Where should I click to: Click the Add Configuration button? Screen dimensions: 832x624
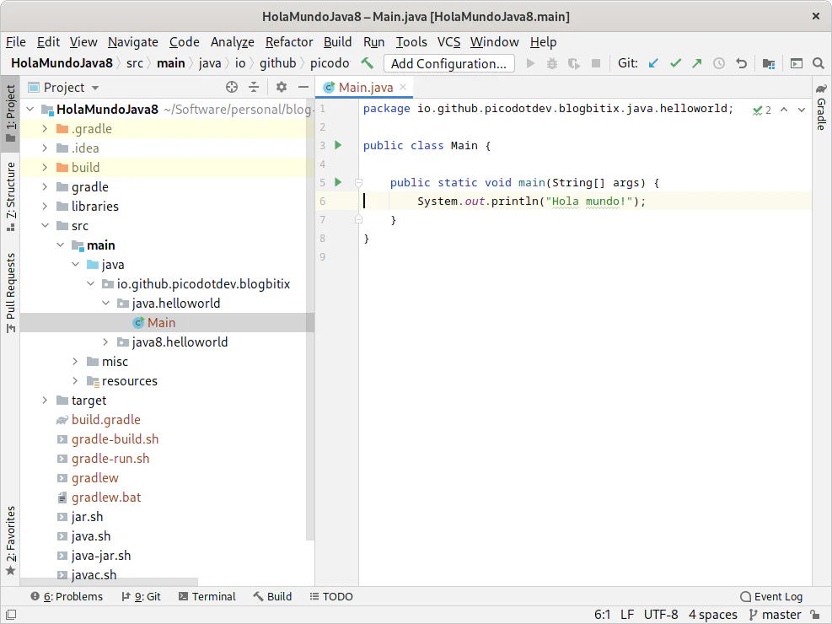click(448, 63)
